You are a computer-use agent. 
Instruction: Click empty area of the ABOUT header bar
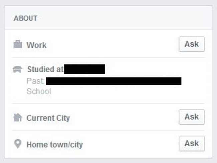tap(125, 18)
